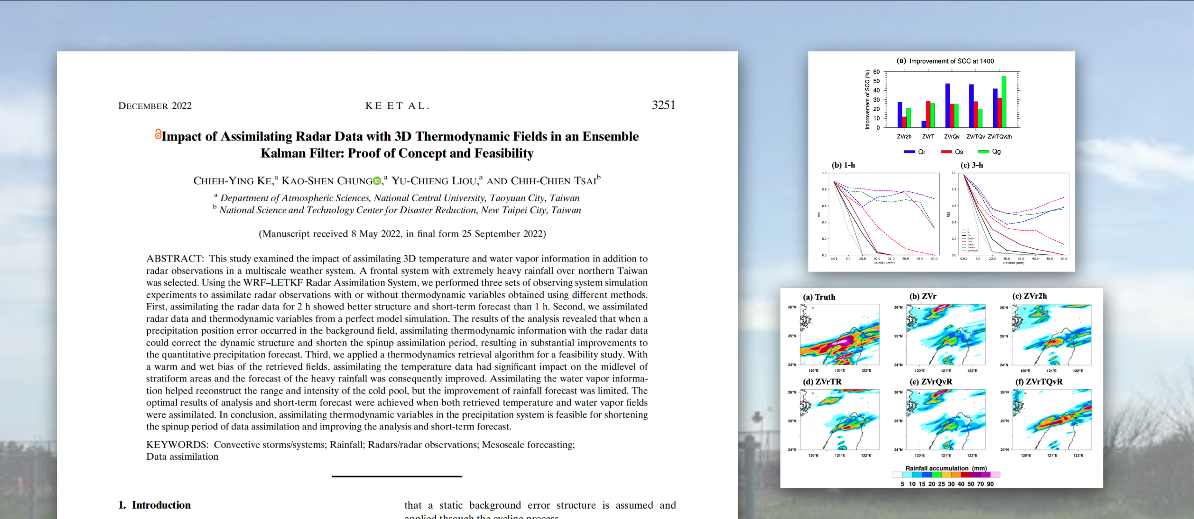The image size is (1194, 519).
Task: Click the ZVrTQv2h bar group label
Action: click(x=1000, y=137)
